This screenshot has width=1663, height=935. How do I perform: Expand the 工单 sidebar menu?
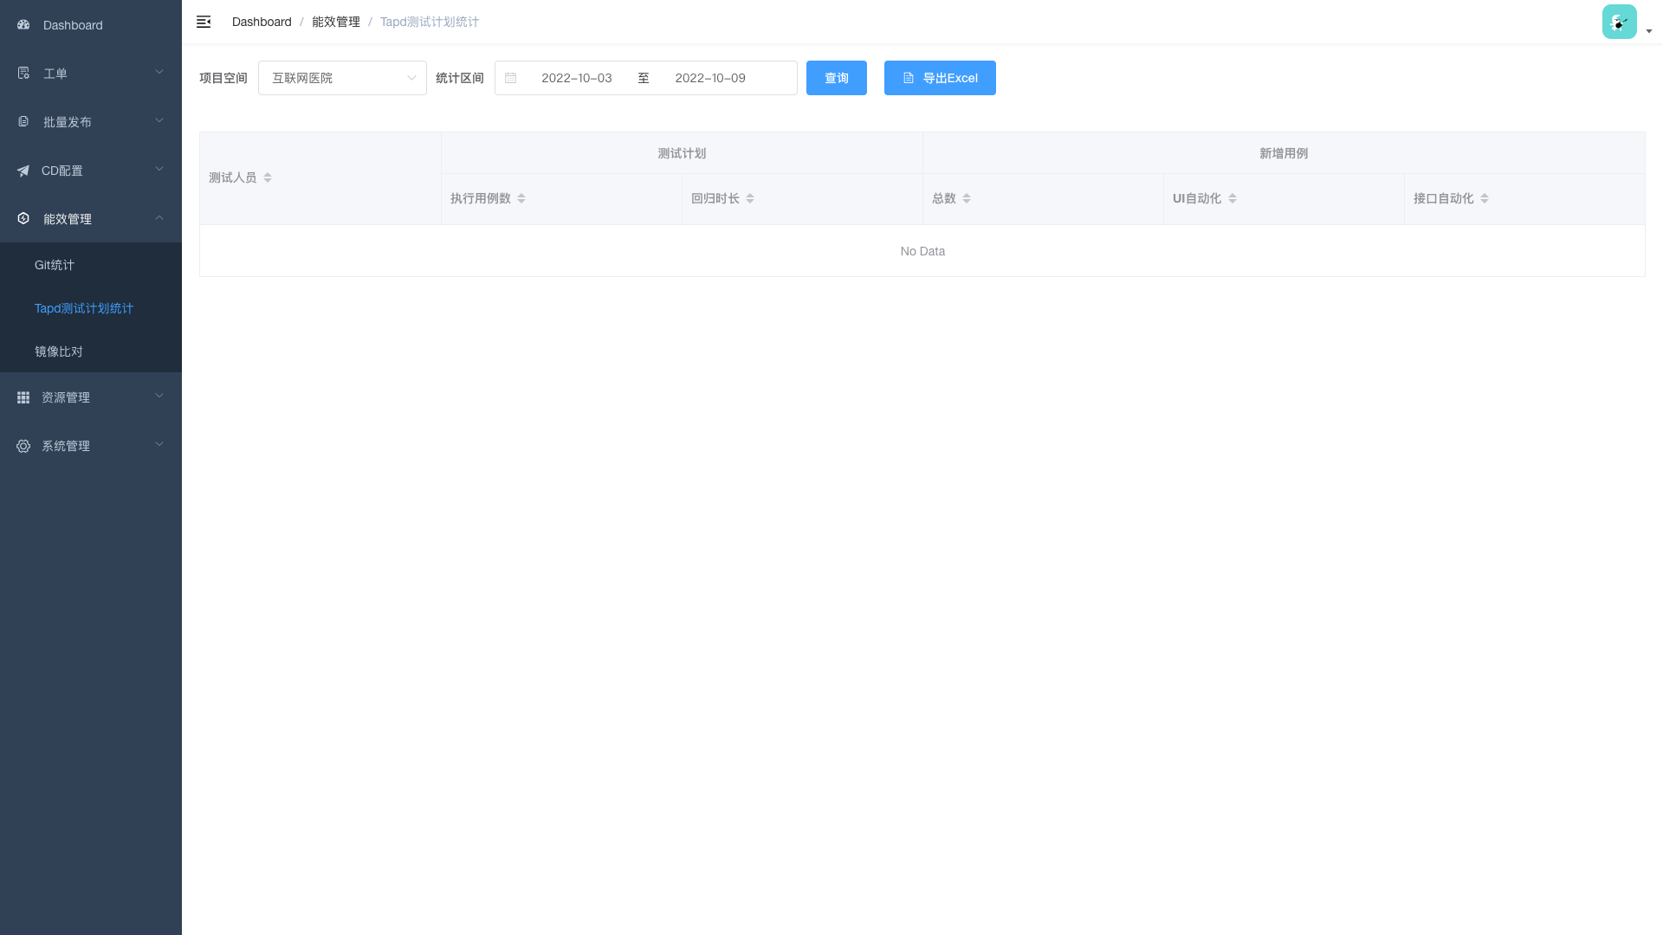(x=90, y=74)
